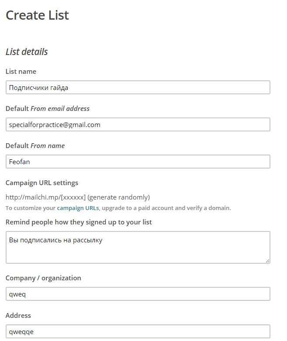The width and height of the screenshot is (287, 341).
Task: Click the reminder text area resize handle
Action: click(x=267, y=261)
